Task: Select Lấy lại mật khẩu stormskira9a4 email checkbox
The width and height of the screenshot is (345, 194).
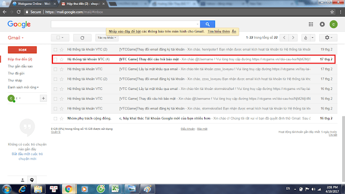Action: pyautogui.click(x=56, y=89)
